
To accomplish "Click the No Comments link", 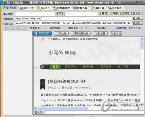I will point(83,87).
